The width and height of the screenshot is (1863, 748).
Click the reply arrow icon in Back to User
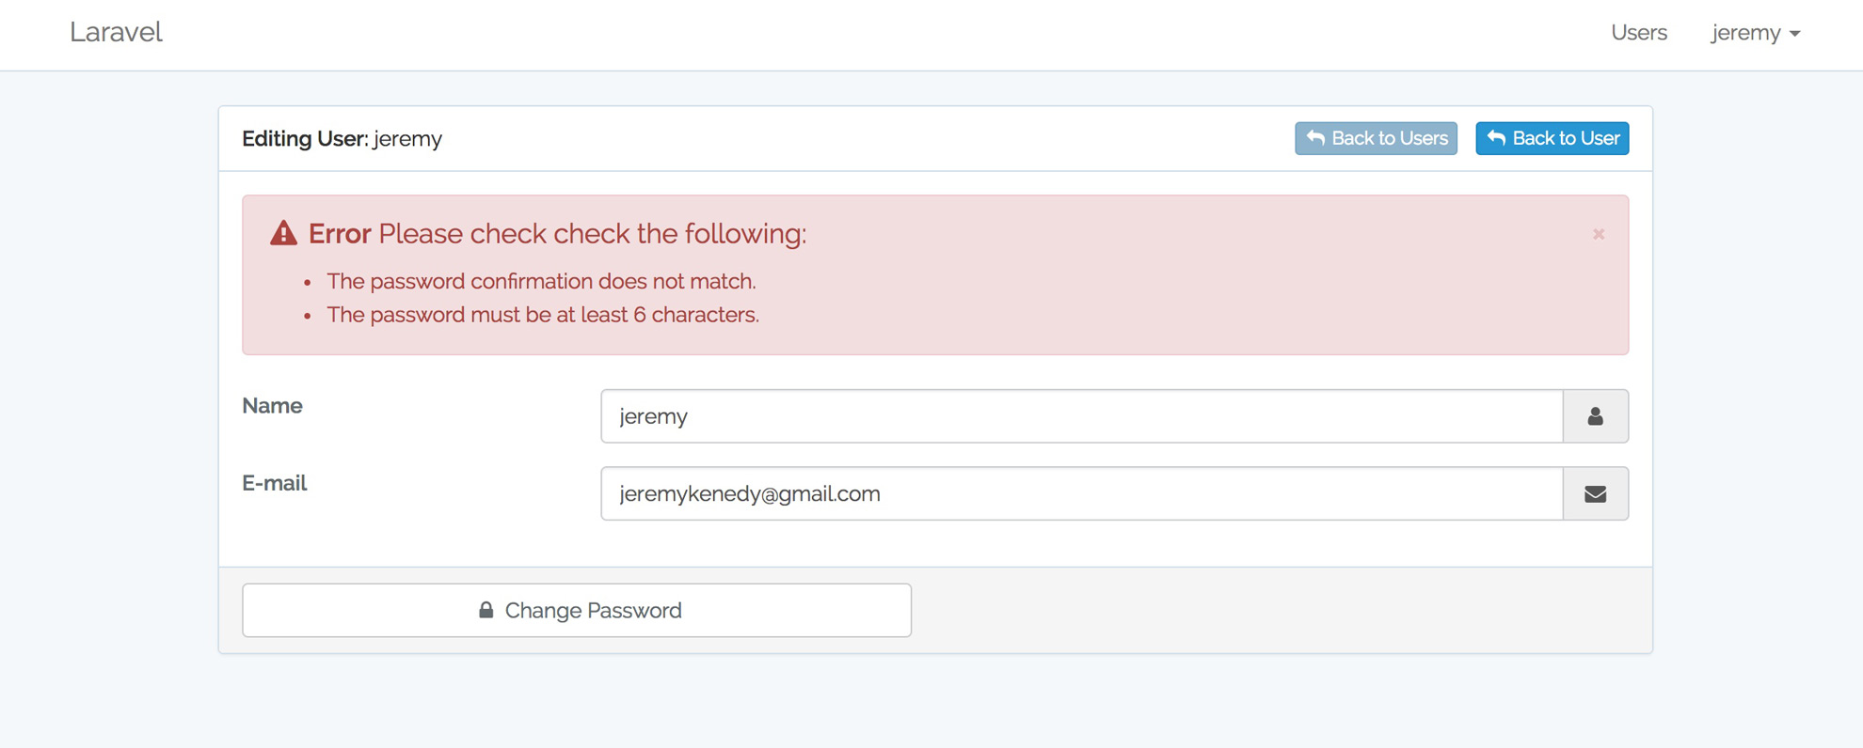pos(1496,138)
